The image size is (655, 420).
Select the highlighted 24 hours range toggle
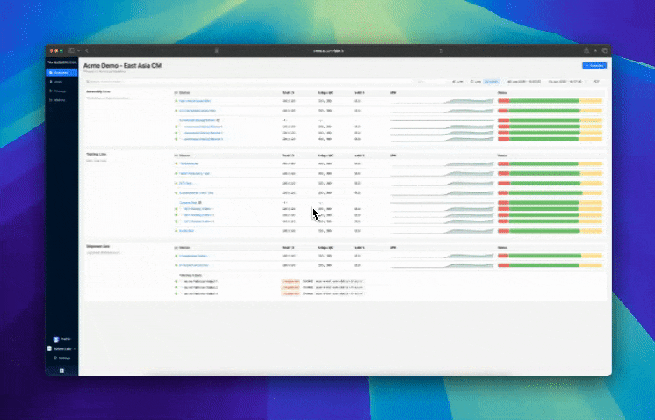tap(493, 82)
